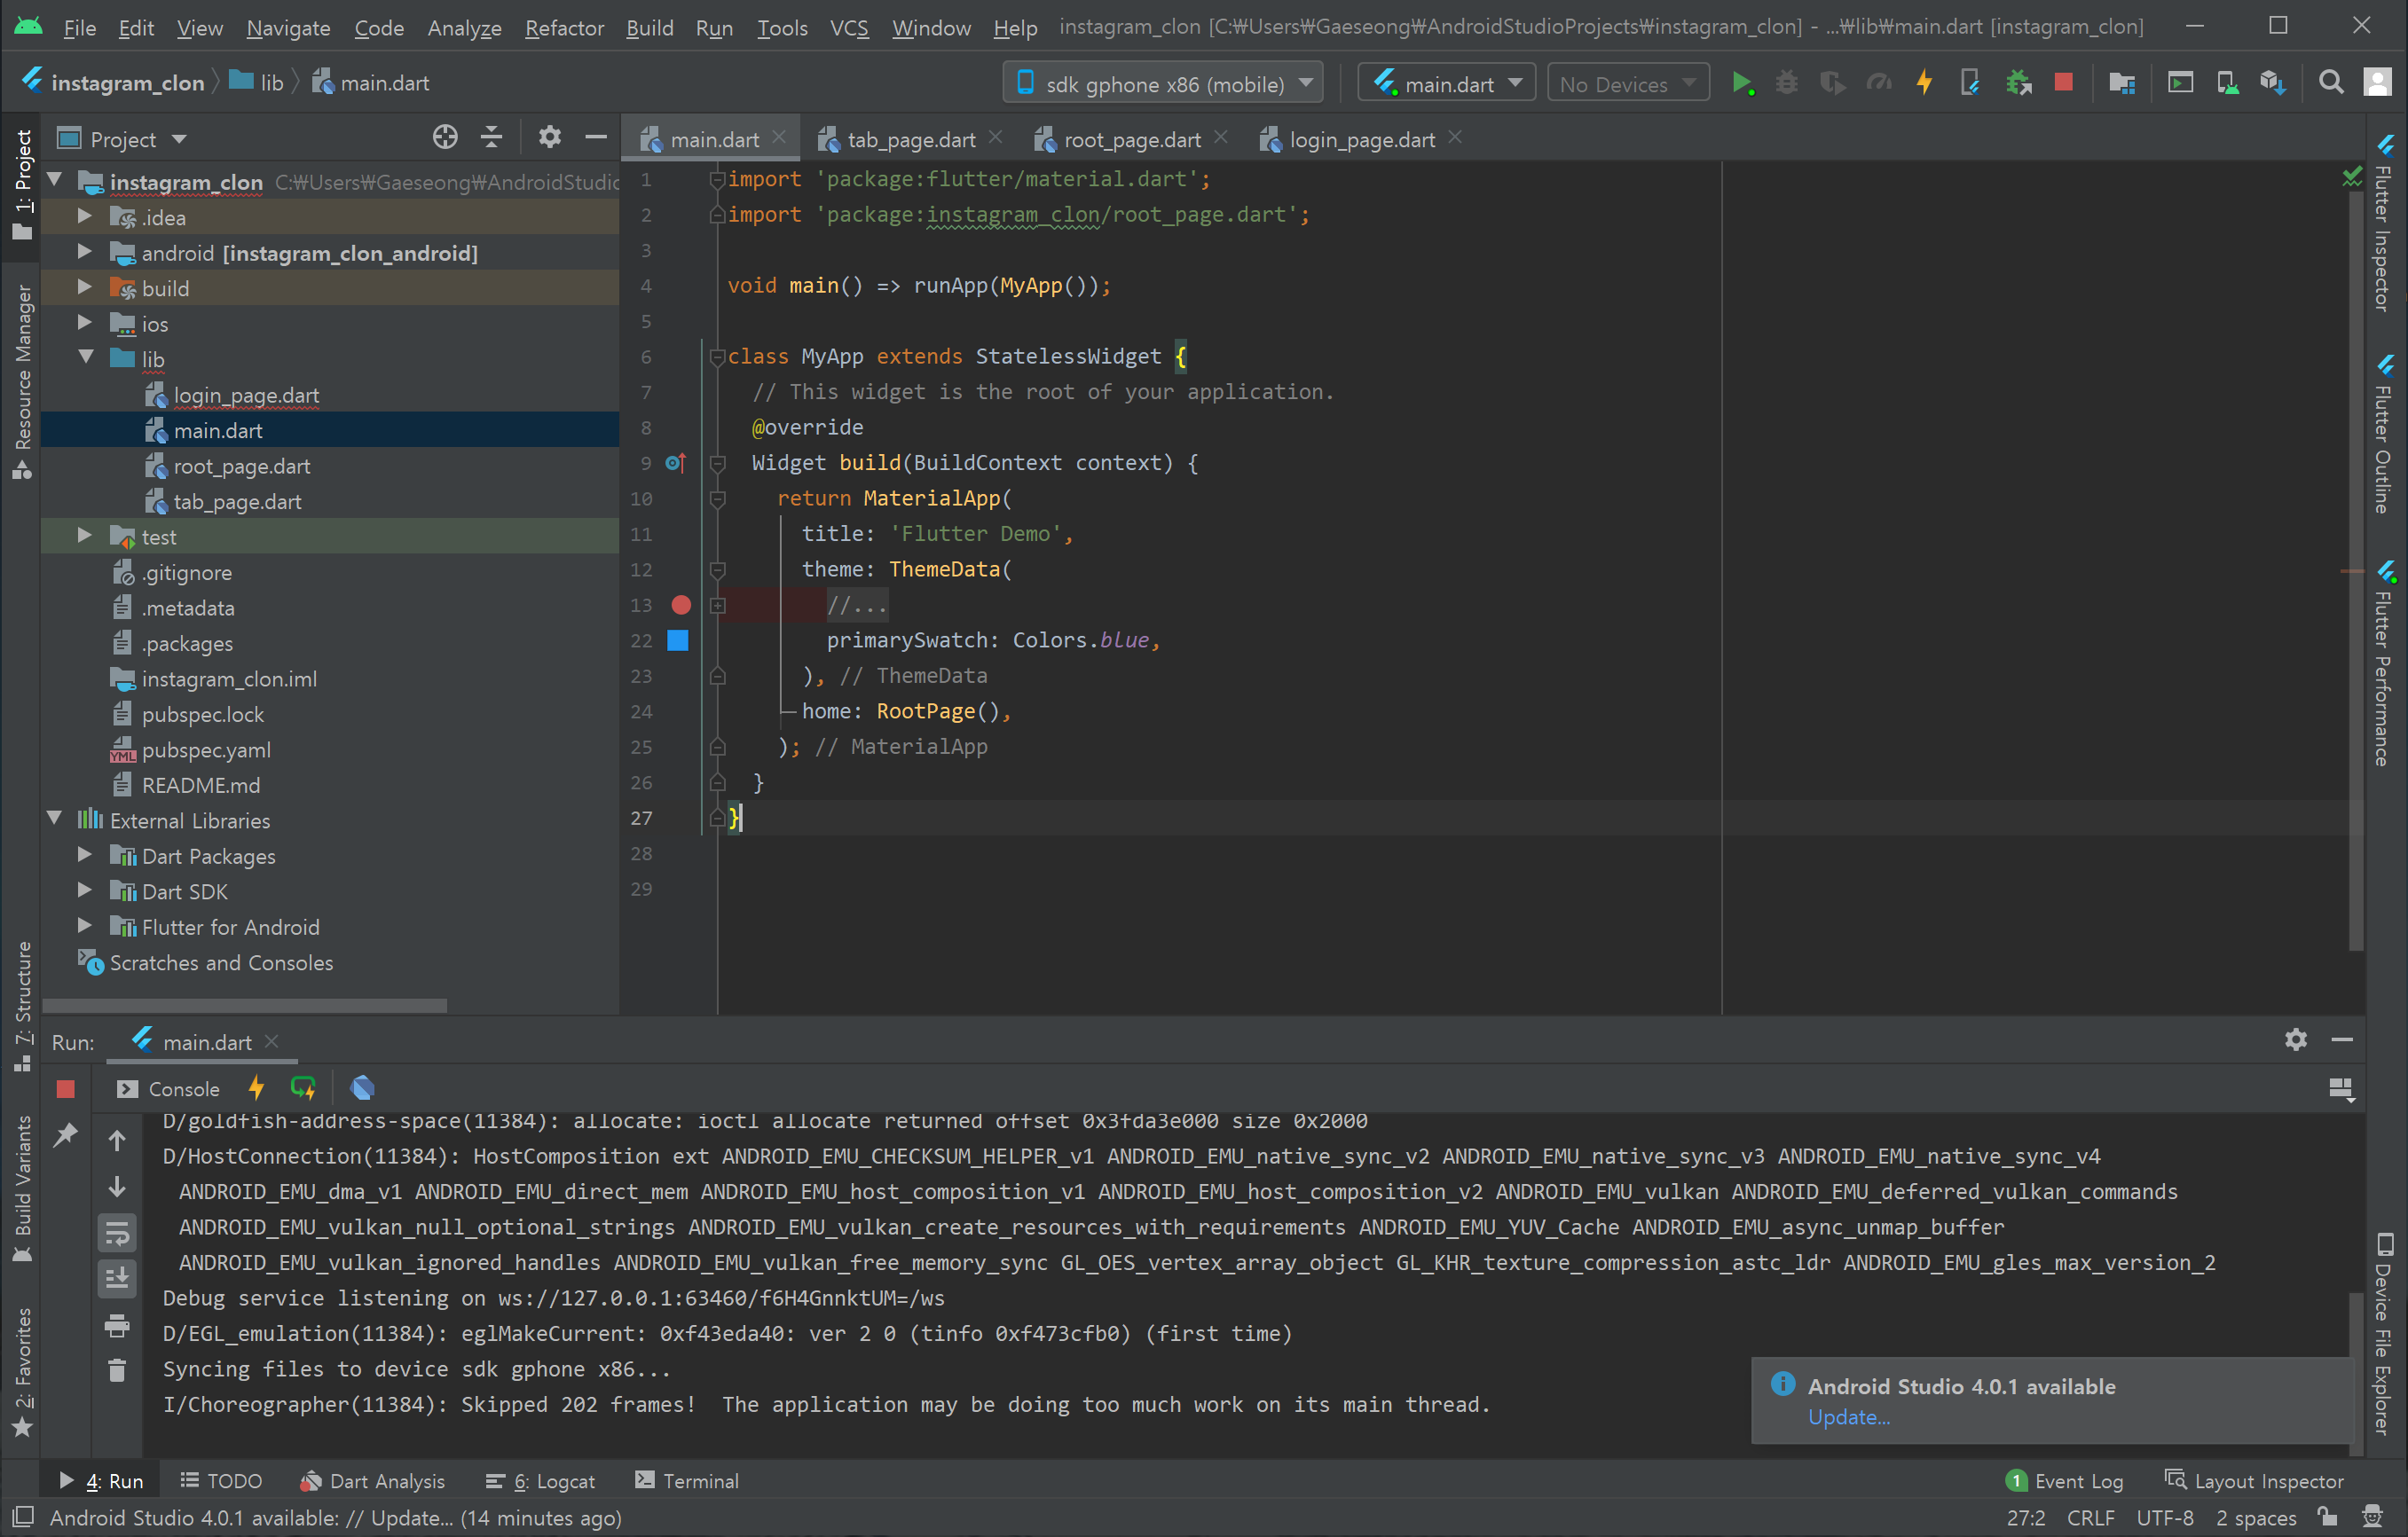
Task: Stop the app using top toolbar stop
Action: pos(2063,82)
